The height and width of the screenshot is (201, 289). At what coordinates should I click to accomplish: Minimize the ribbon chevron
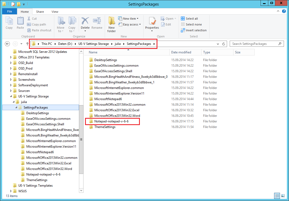[x=278, y=11]
